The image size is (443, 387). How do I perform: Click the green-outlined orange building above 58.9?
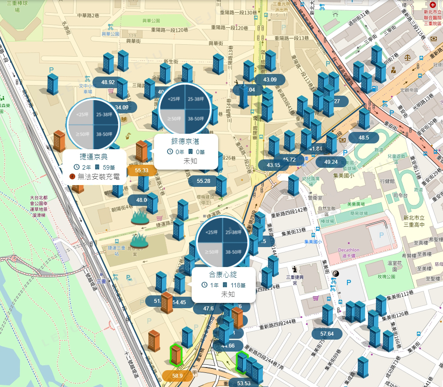(176, 355)
